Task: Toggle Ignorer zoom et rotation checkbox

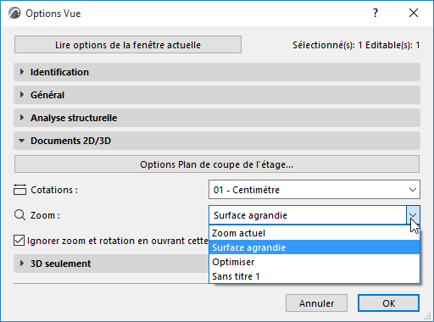Action: click(19, 241)
